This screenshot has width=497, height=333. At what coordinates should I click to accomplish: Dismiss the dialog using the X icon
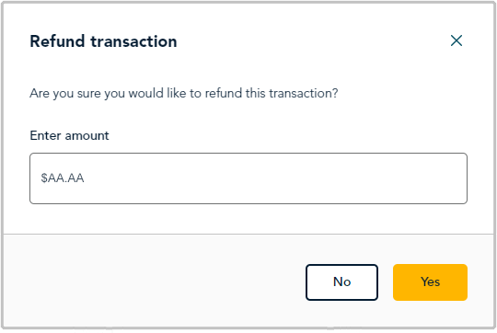tap(457, 40)
